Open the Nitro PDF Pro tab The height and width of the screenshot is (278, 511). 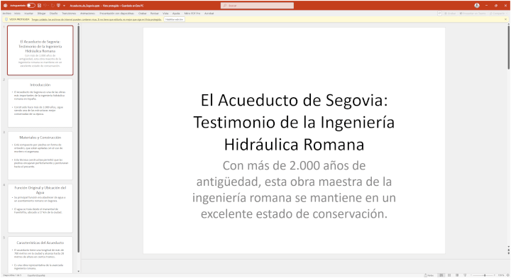pyautogui.click(x=192, y=13)
